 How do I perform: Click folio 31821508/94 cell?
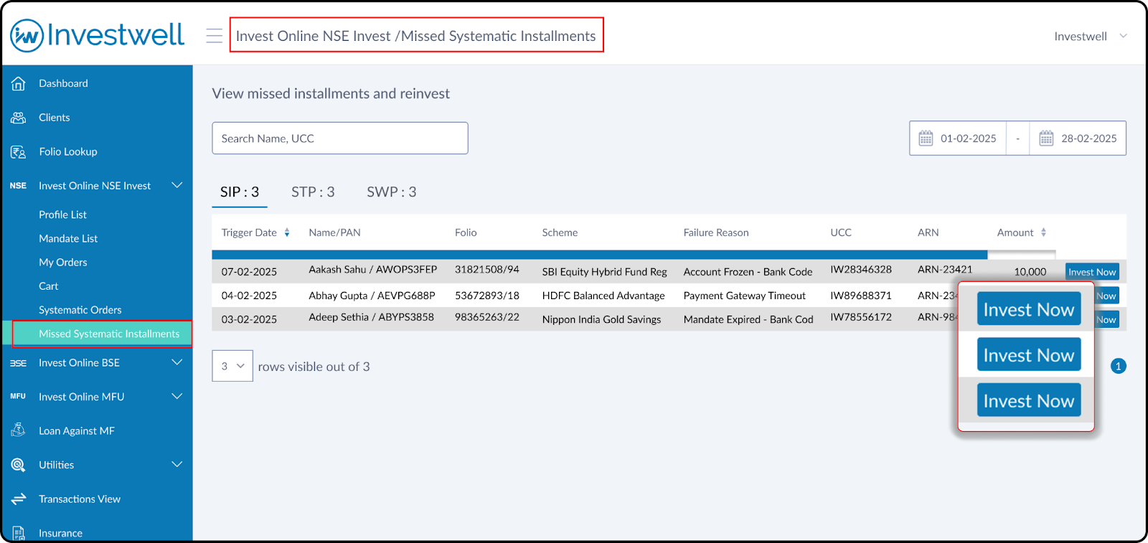coord(486,270)
